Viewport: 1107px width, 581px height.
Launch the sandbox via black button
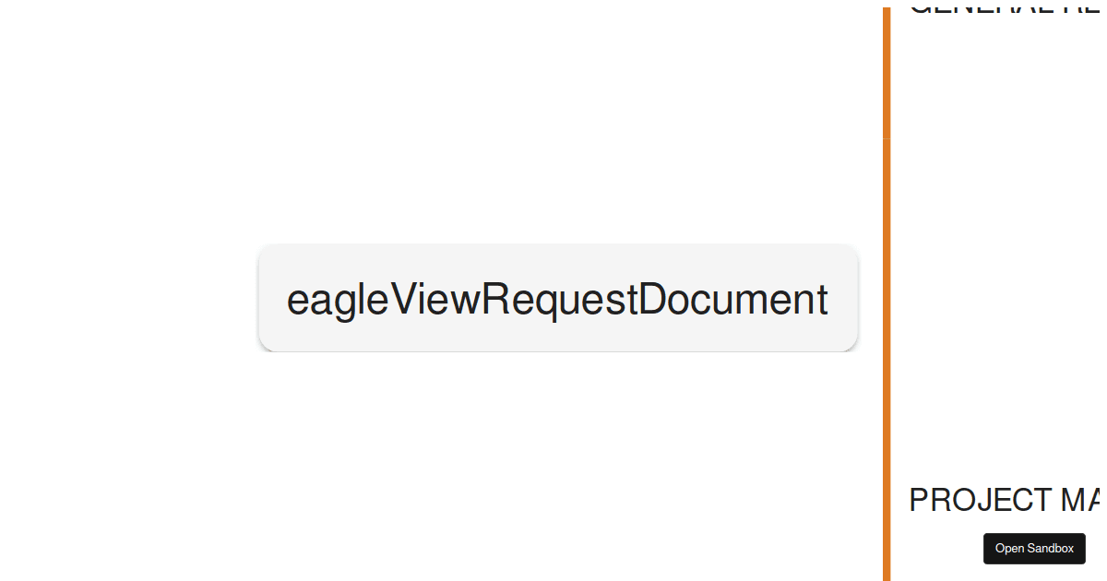1034,548
